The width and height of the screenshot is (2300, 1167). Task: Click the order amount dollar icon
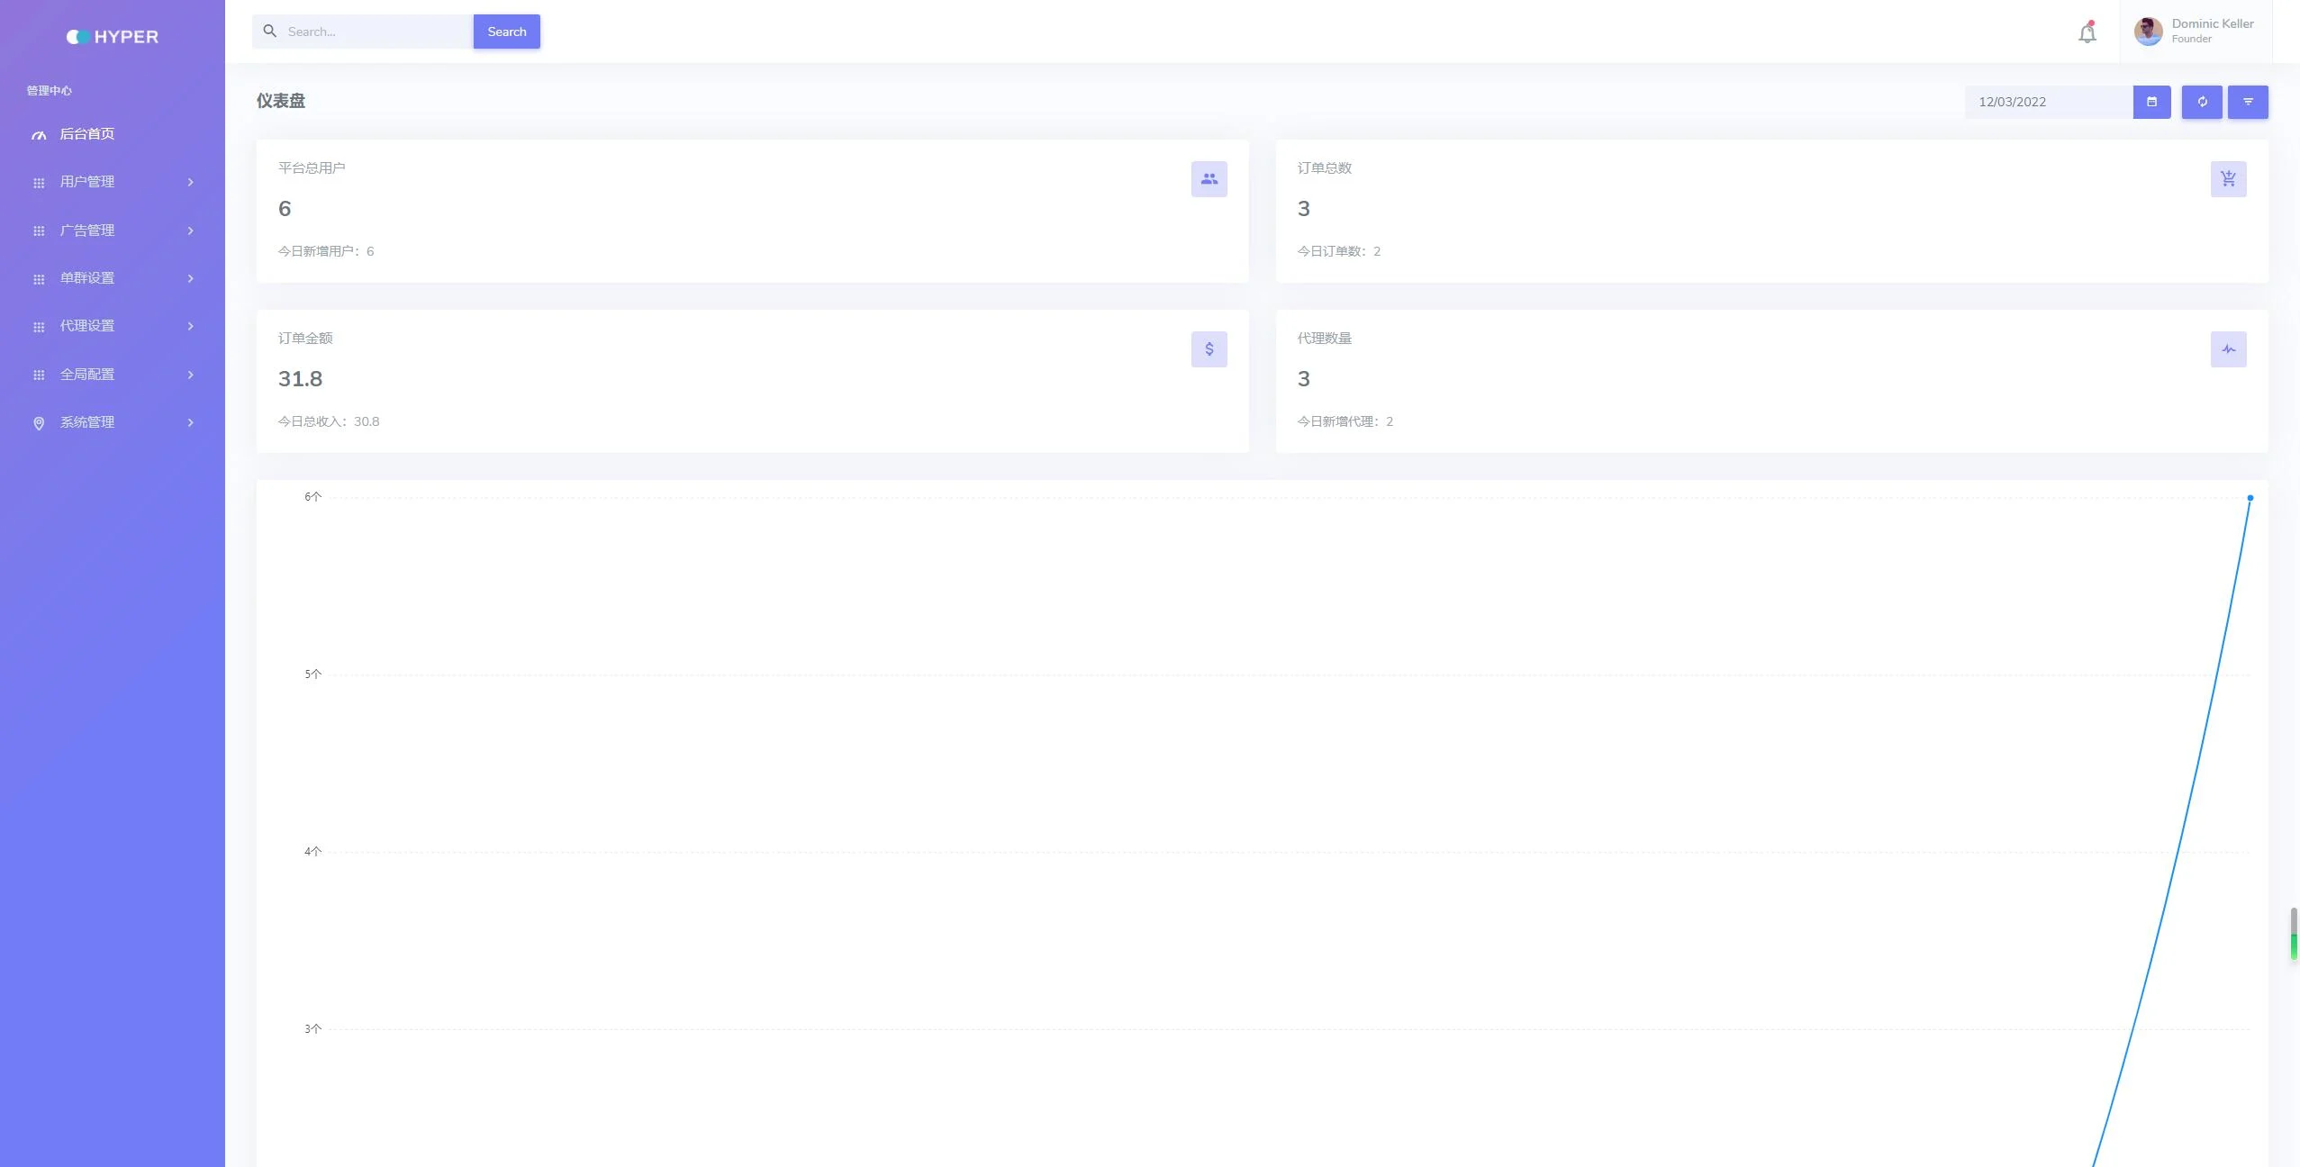(1209, 348)
